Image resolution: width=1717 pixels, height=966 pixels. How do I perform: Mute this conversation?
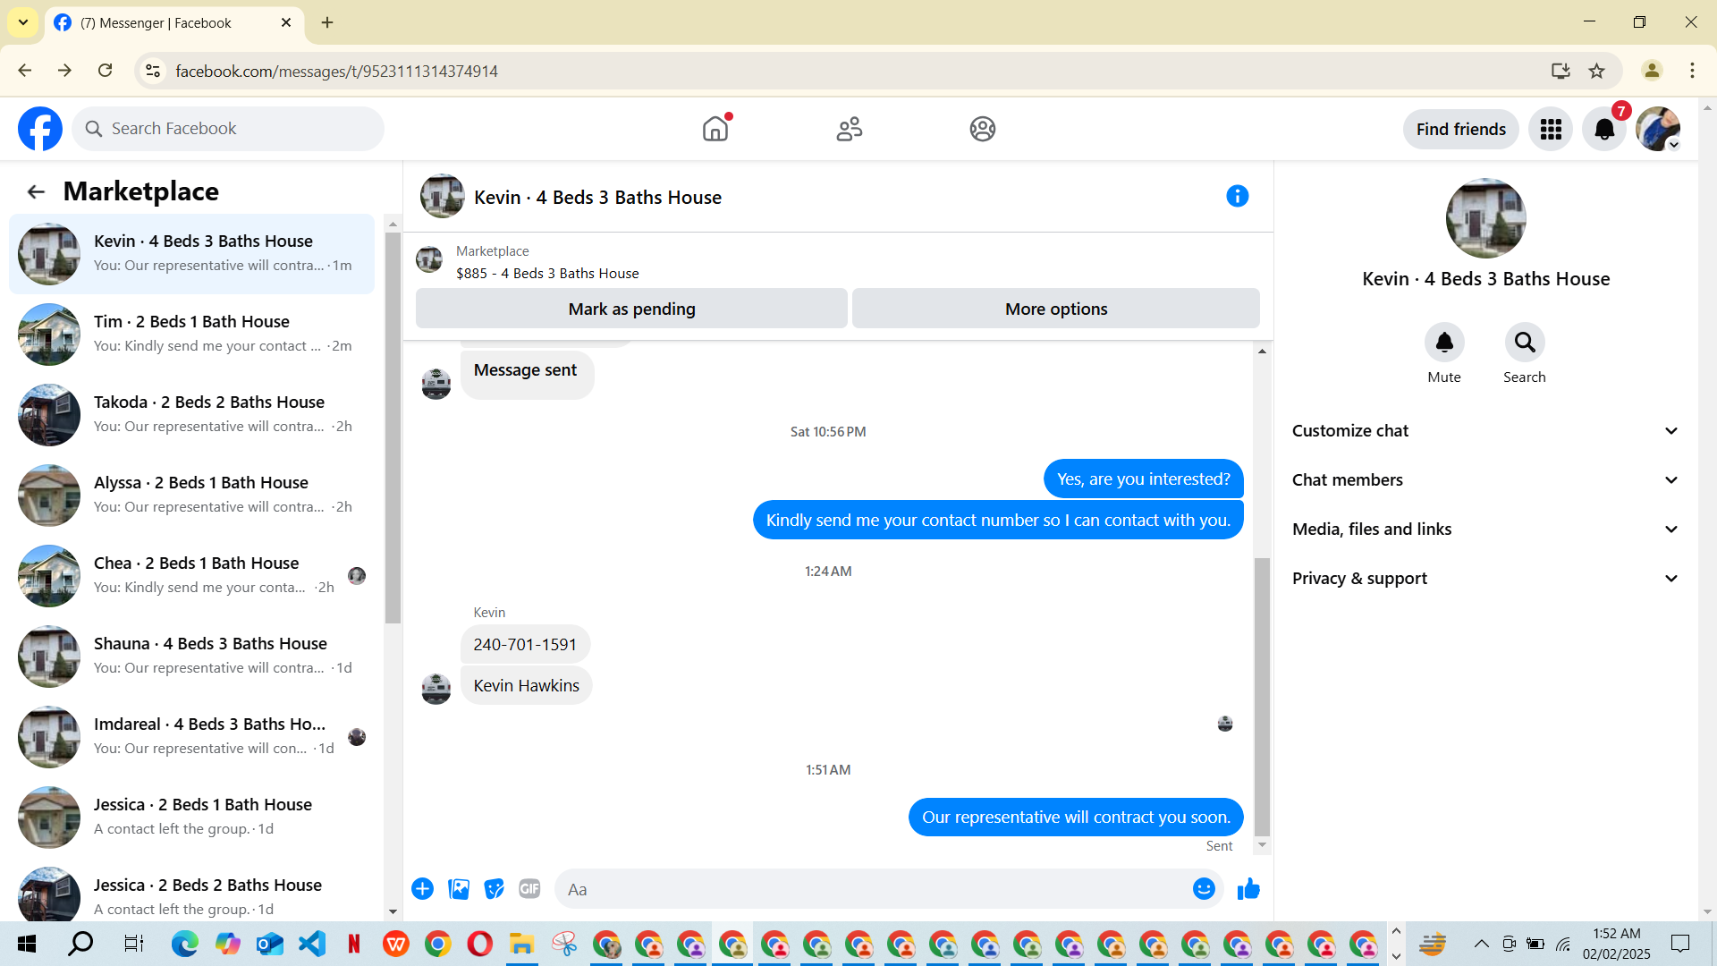(1444, 343)
